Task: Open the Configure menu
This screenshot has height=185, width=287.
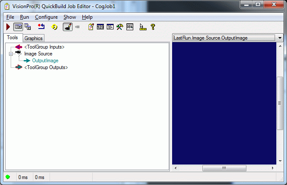Action: pos(46,17)
